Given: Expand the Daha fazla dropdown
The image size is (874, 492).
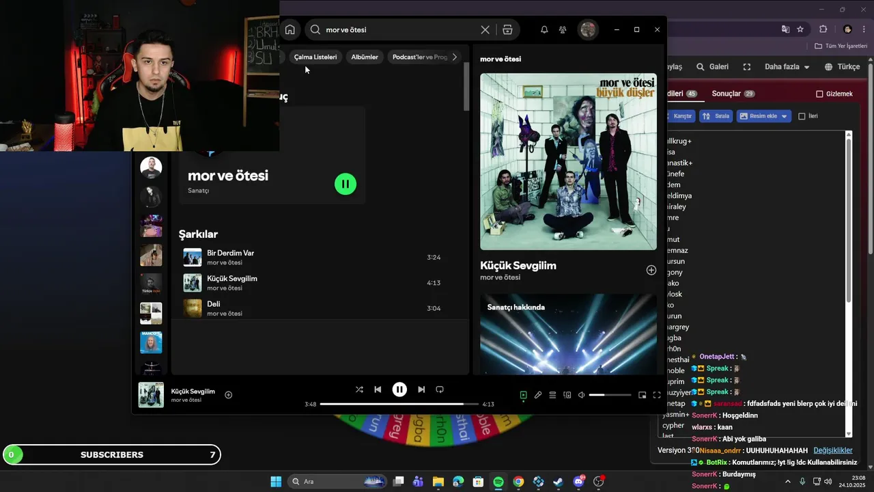Looking at the screenshot, I should [x=787, y=67].
